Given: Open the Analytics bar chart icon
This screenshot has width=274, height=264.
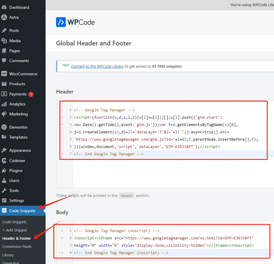Looking at the screenshot, I should (4, 104).
